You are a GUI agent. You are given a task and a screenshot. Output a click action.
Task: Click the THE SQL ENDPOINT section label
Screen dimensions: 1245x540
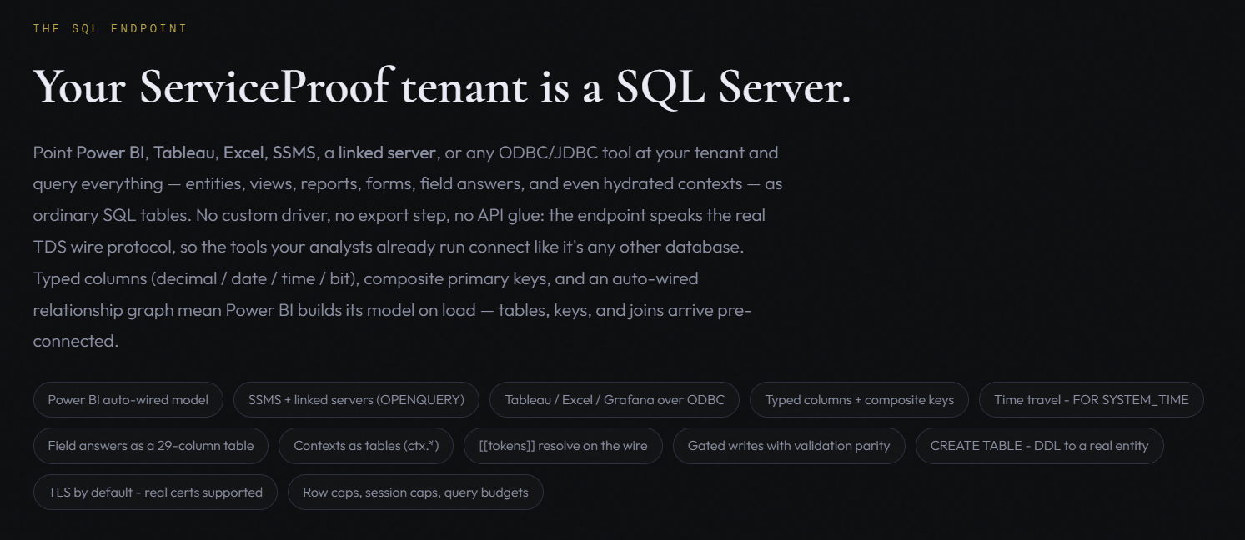tap(110, 28)
